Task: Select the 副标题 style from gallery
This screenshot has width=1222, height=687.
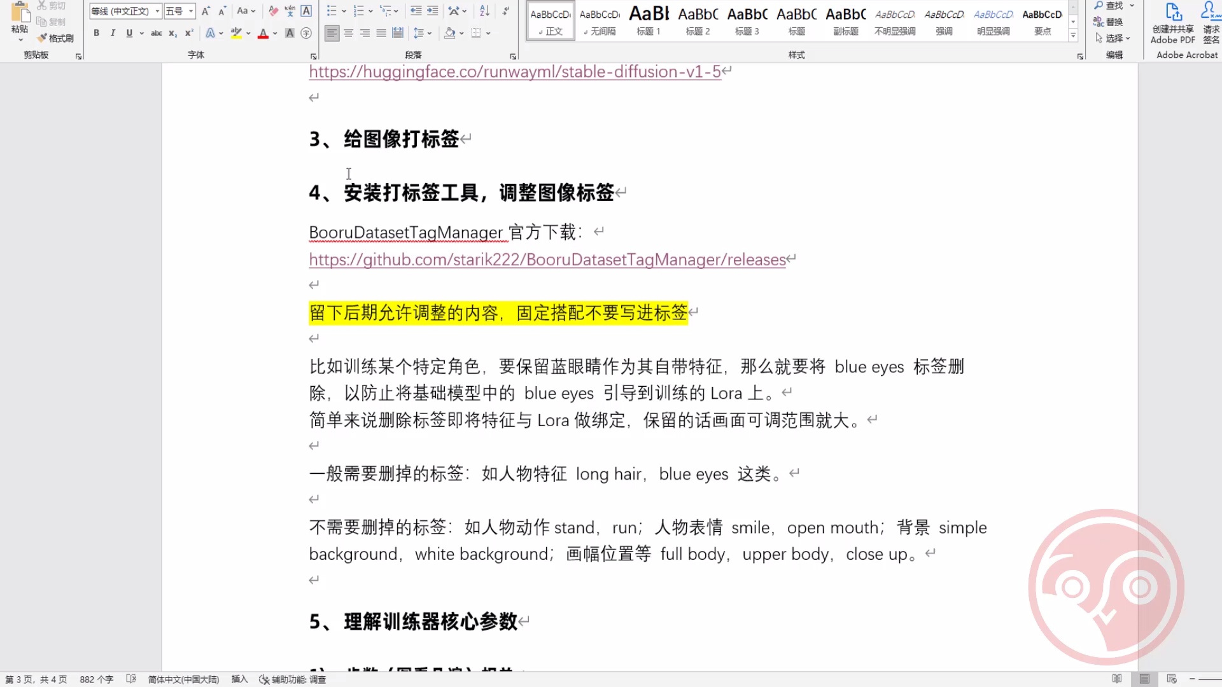Action: pyautogui.click(x=845, y=21)
